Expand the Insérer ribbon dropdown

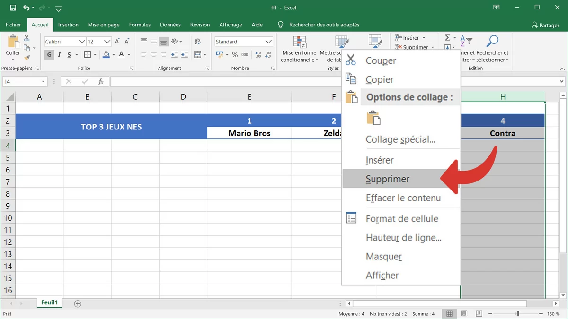click(x=424, y=38)
